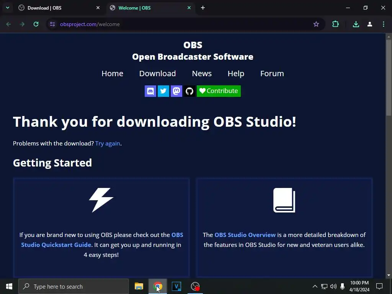Open the Download navigation item
The width and height of the screenshot is (392, 294).
click(157, 73)
